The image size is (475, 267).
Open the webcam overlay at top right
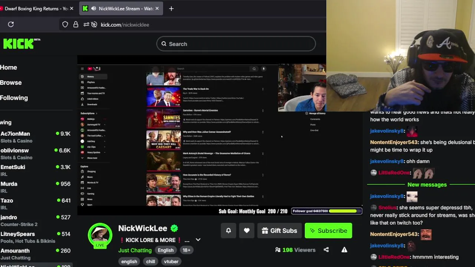(x=401, y=56)
